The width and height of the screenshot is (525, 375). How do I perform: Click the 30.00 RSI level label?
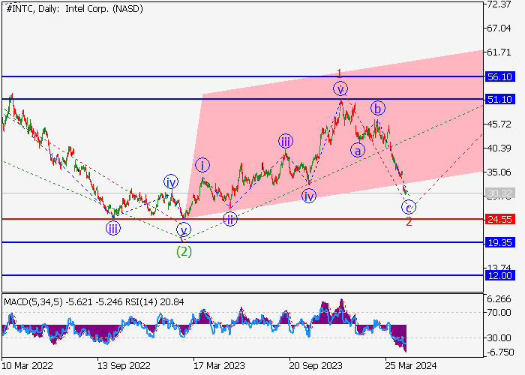click(x=499, y=337)
